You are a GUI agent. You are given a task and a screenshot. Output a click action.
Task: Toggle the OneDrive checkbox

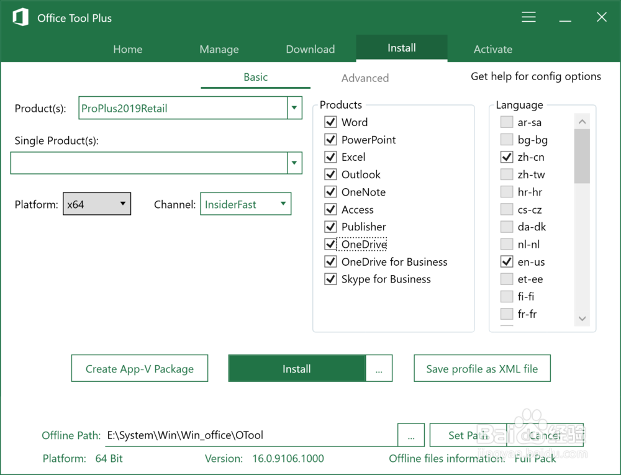tap(330, 244)
